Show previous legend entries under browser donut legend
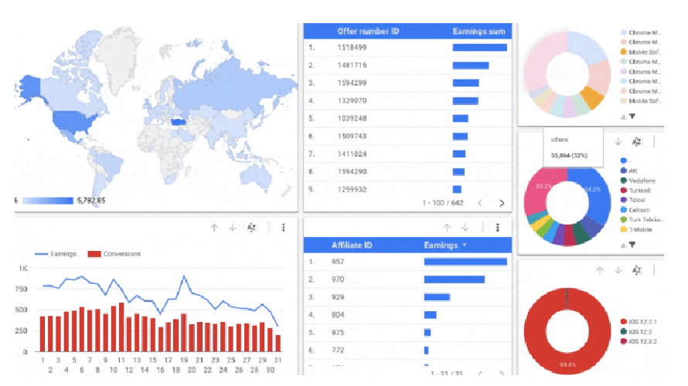 pyautogui.click(x=624, y=117)
